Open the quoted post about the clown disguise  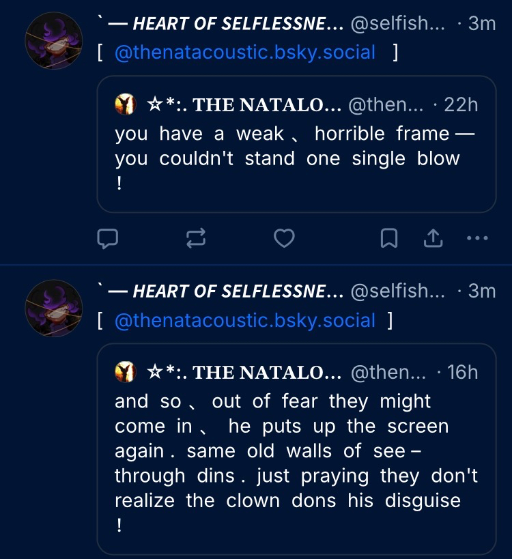click(296, 463)
